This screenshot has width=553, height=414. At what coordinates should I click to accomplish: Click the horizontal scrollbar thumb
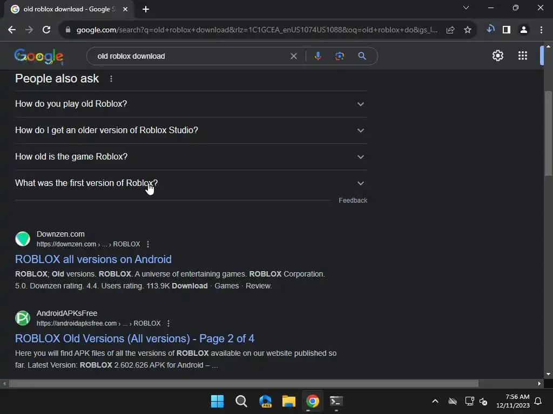(244, 383)
